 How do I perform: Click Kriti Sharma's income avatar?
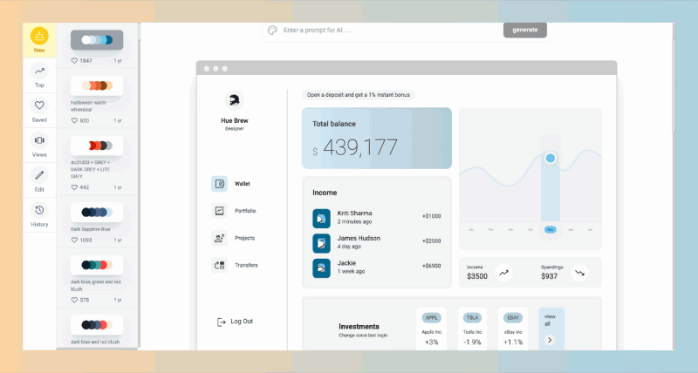point(321,219)
